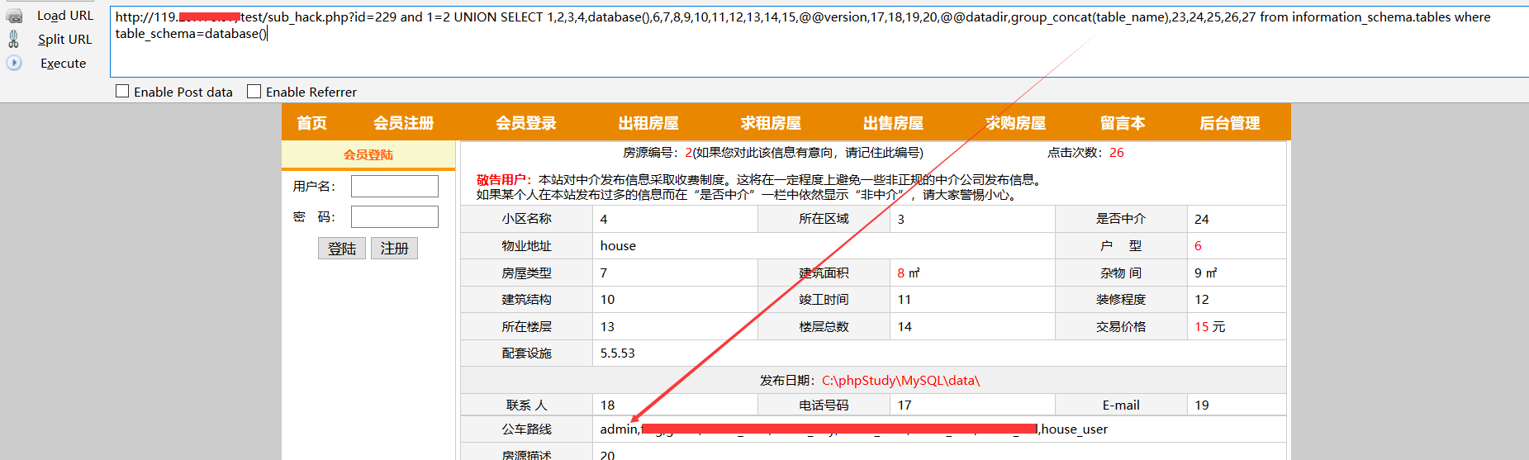Click the E-mail value 19

click(1201, 405)
